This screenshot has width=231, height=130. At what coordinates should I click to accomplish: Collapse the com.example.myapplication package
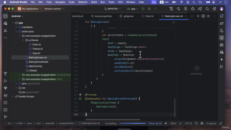(x=19, y=36)
